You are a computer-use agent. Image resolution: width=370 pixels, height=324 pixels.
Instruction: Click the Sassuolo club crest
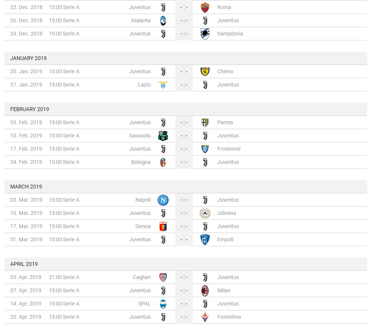click(x=163, y=136)
